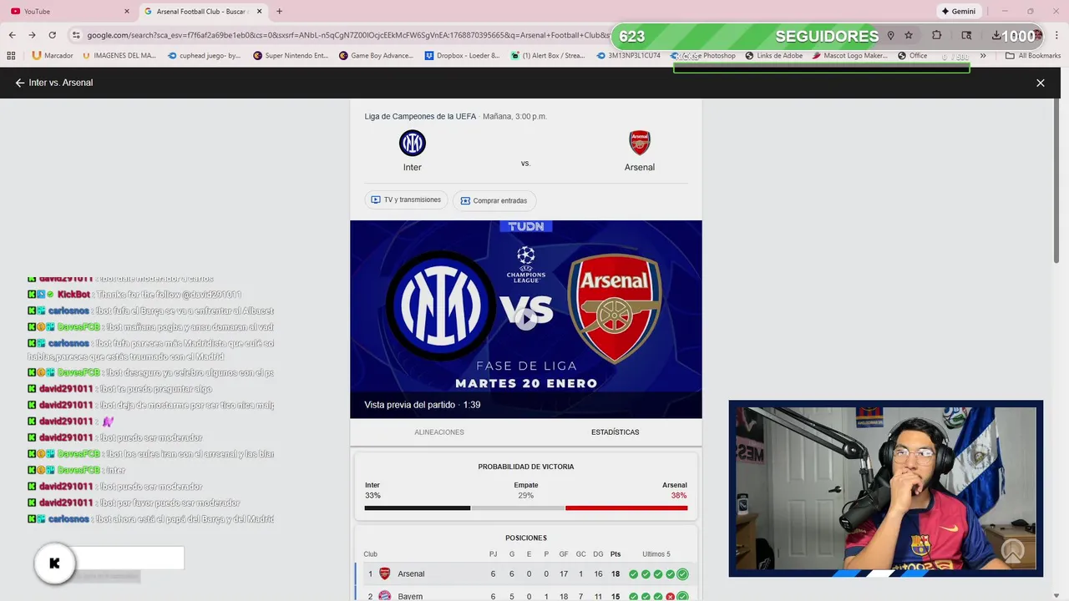The height and width of the screenshot is (601, 1069).
Task: Click Liga de Campeones de la UEFA text
Action: [420, 116]
